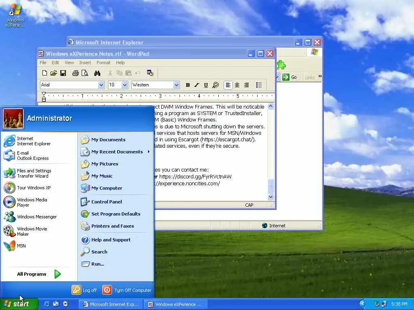Click the Copy icon in WordPad toolbar
Screen dimensions: 414x310
point(119,73)
